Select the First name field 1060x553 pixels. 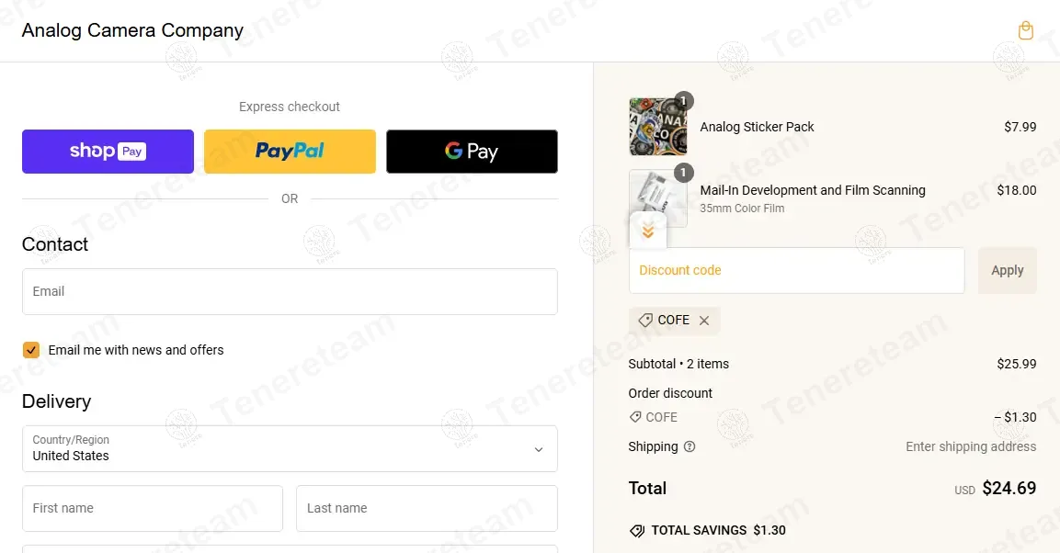152,508
